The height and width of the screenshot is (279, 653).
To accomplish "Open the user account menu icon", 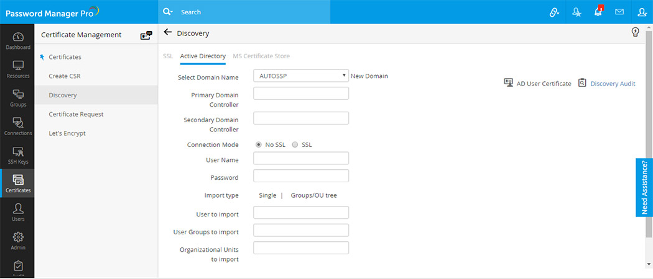I will (642, 12).
